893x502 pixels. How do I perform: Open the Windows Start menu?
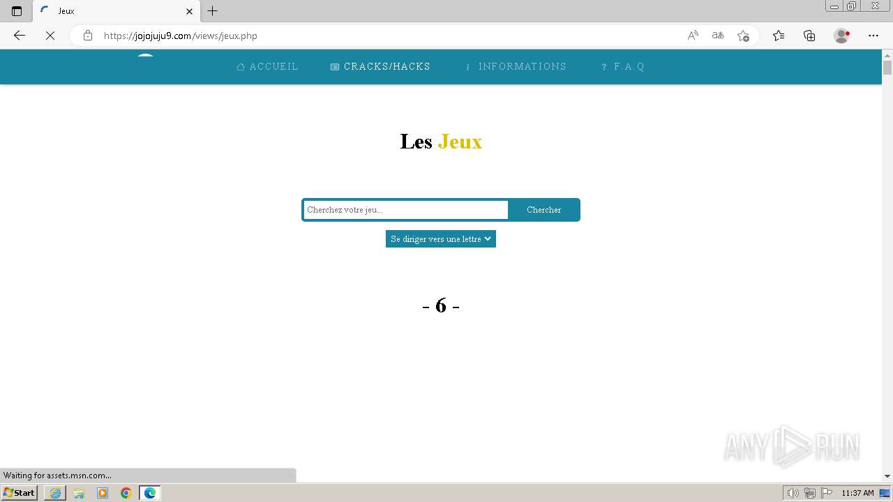coord(20,493)
